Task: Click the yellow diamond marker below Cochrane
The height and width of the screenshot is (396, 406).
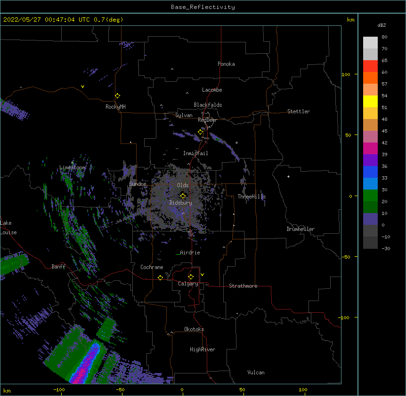Action: [x=160, y=277]
